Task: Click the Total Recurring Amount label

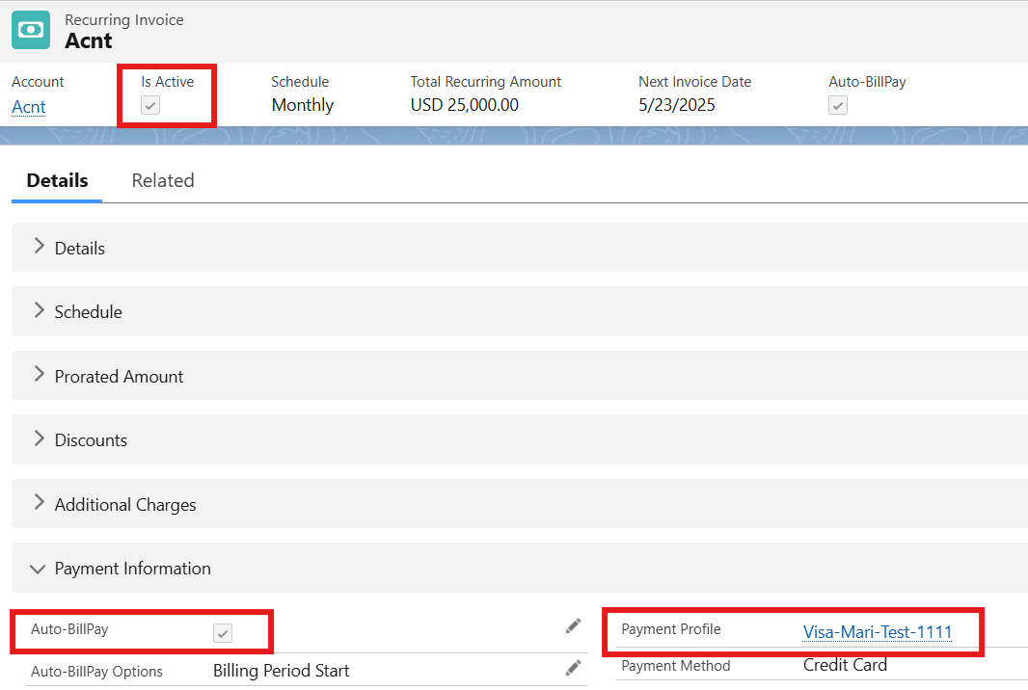Action: tap(486, 81)
